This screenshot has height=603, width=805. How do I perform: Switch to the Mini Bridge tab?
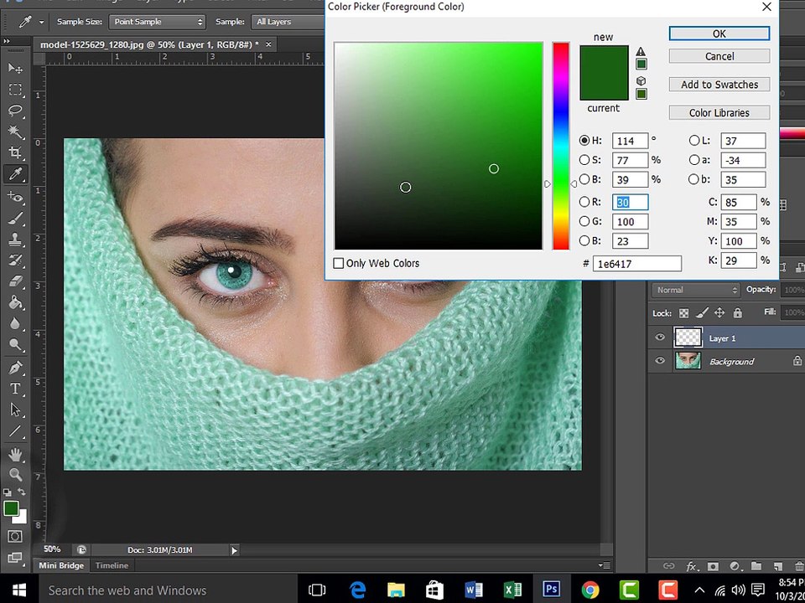coord(61,565)
